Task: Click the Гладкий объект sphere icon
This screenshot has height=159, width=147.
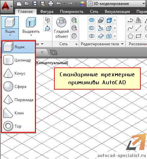Action: tap(61, 22)
